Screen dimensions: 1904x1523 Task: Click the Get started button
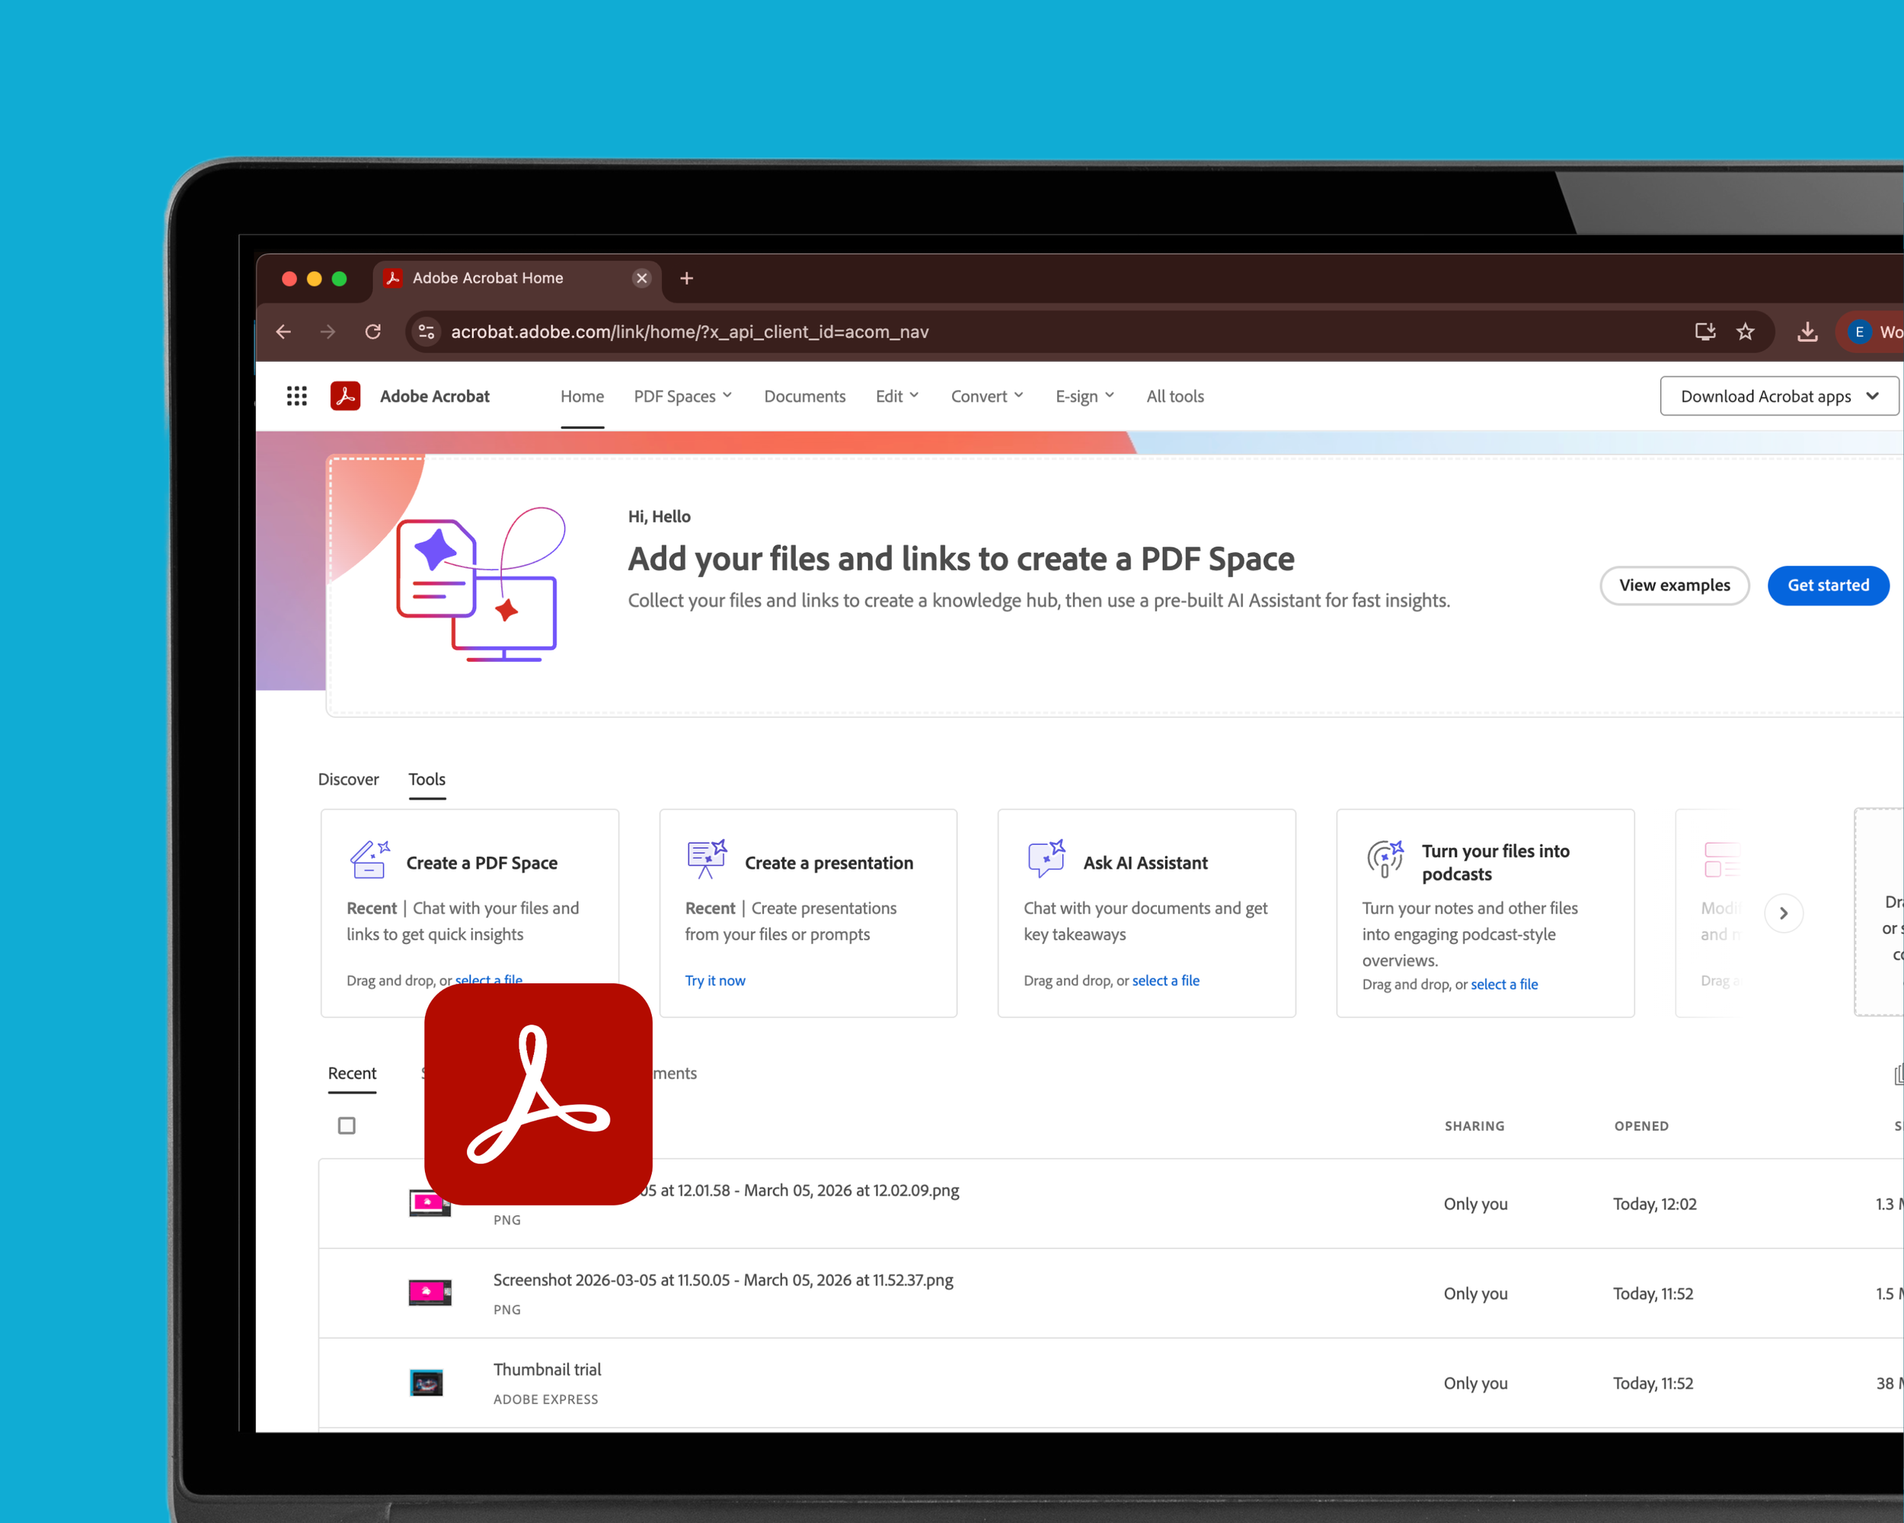(x=1827, y=586)
